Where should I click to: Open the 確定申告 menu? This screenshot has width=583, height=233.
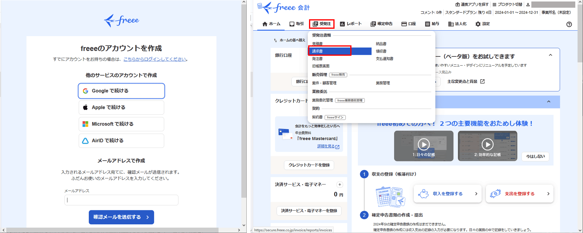pos(381,24)
